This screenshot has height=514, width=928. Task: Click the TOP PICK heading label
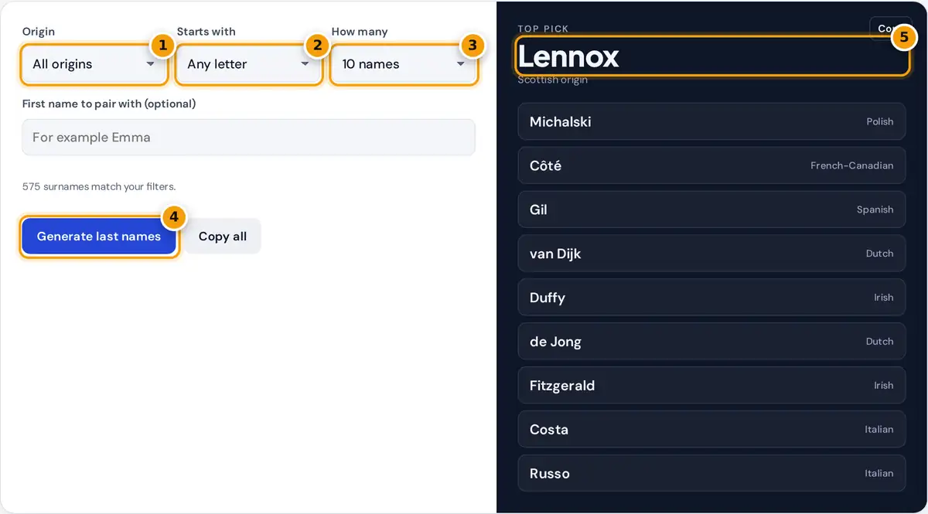tap(543, 29)
